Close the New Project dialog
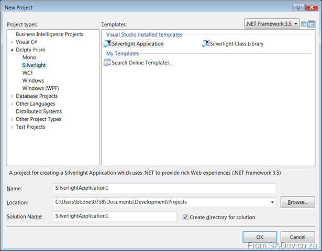Screen dimensions: 322x251 tap(312, 7)
